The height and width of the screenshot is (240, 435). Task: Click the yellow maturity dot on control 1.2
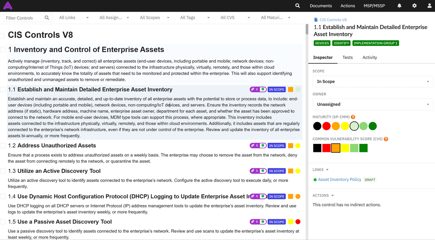(x=298, y=146)
